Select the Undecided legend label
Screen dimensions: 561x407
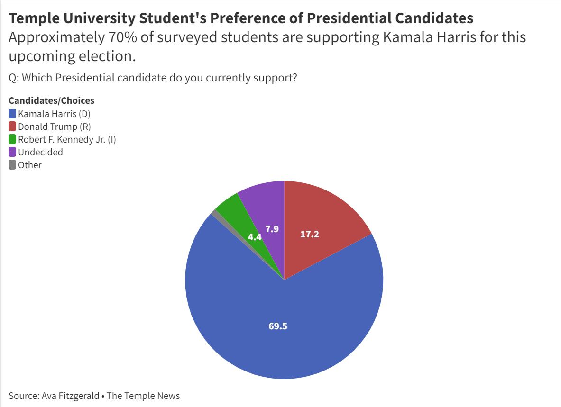tap(40, 152)
